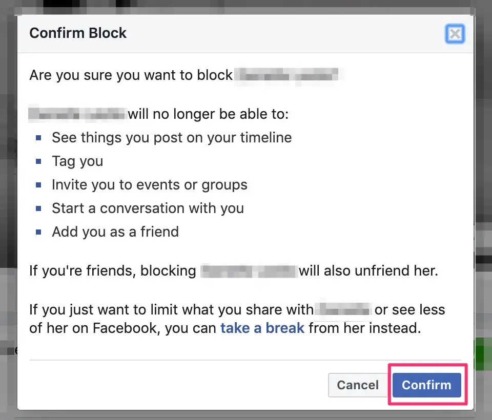Click the blurred name in the unfriend sentence
Viewport: 492px width, 420px height.
pyautogui.click(x=249, y=270)
